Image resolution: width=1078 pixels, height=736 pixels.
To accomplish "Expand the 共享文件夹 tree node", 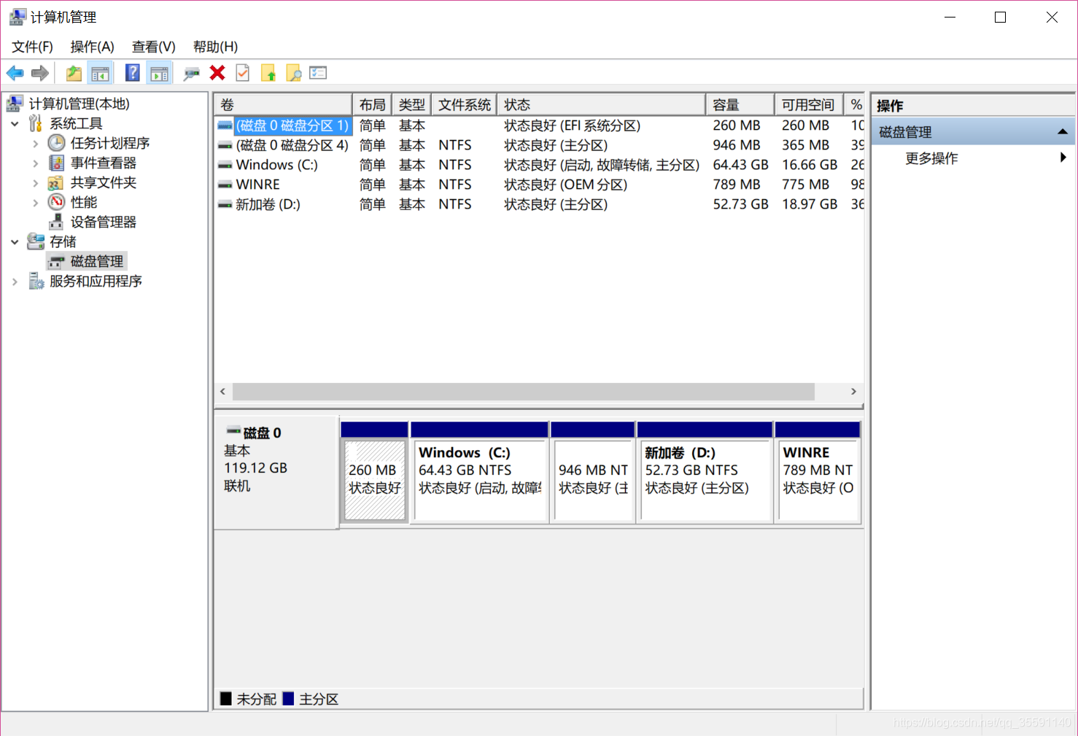I will point(35,183).
